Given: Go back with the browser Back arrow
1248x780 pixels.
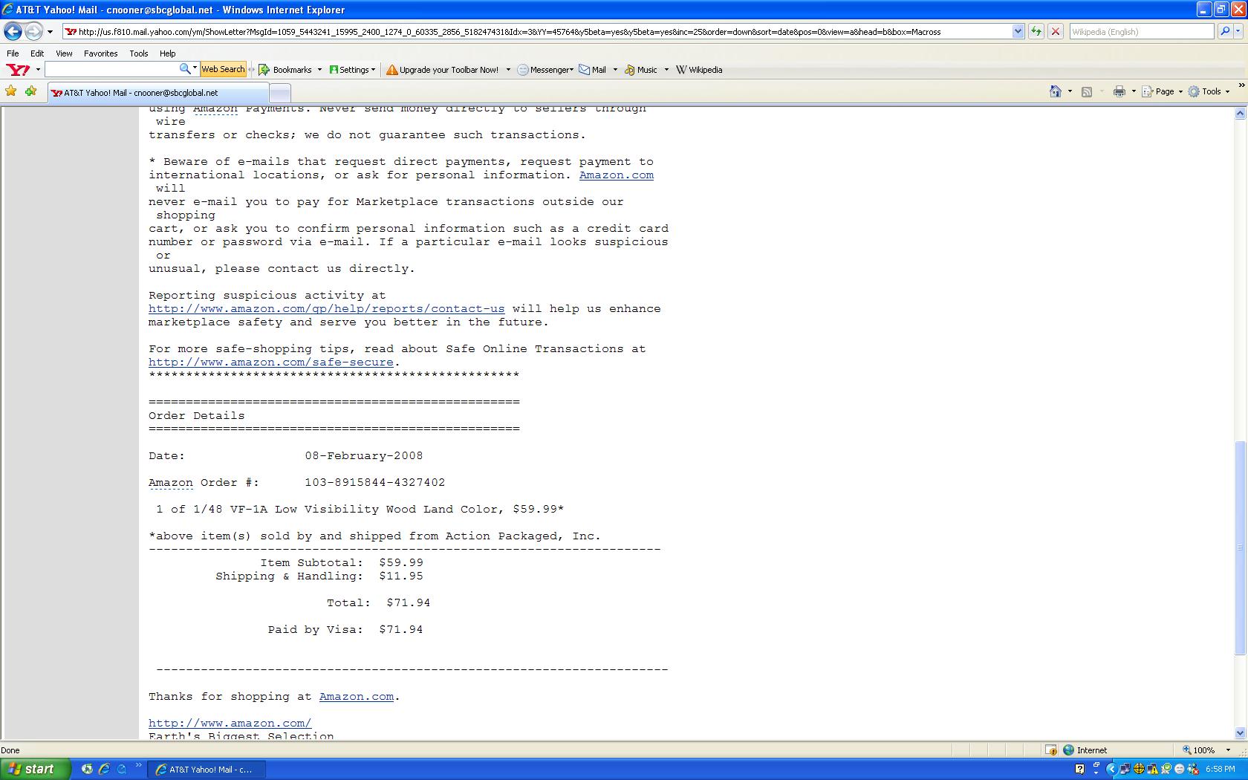Looking at the screenshot, I should [x=13, y=31].
